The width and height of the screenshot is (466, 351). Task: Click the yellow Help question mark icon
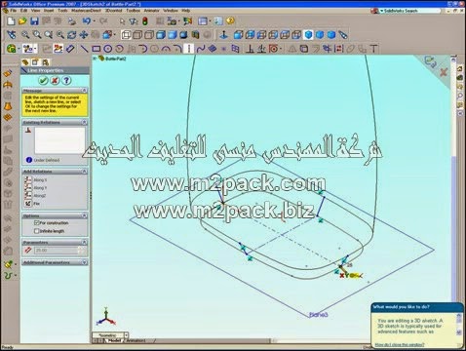(x=230, y=20)
